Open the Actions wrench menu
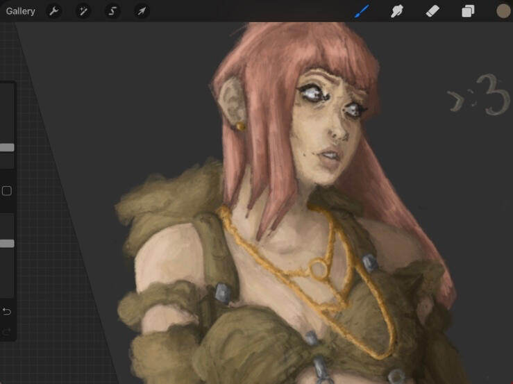 click(53, 11)
